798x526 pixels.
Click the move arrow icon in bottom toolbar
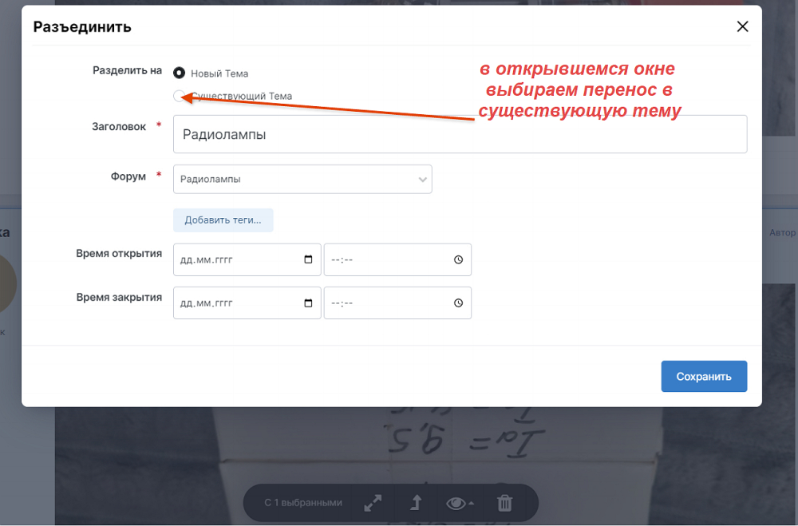[x=415, y=503]
